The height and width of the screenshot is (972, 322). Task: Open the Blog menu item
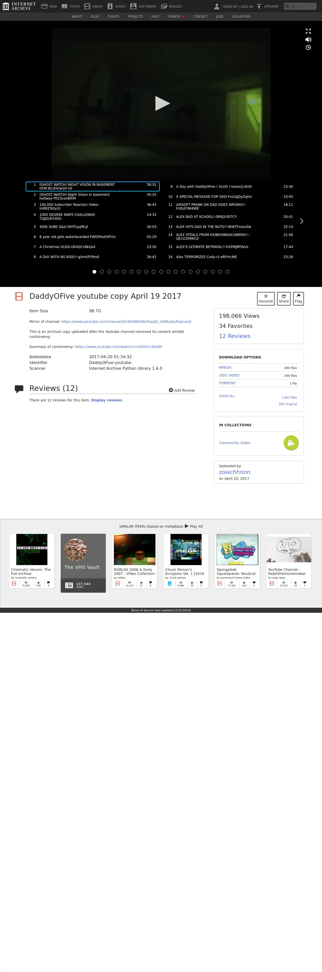[95, 17]
